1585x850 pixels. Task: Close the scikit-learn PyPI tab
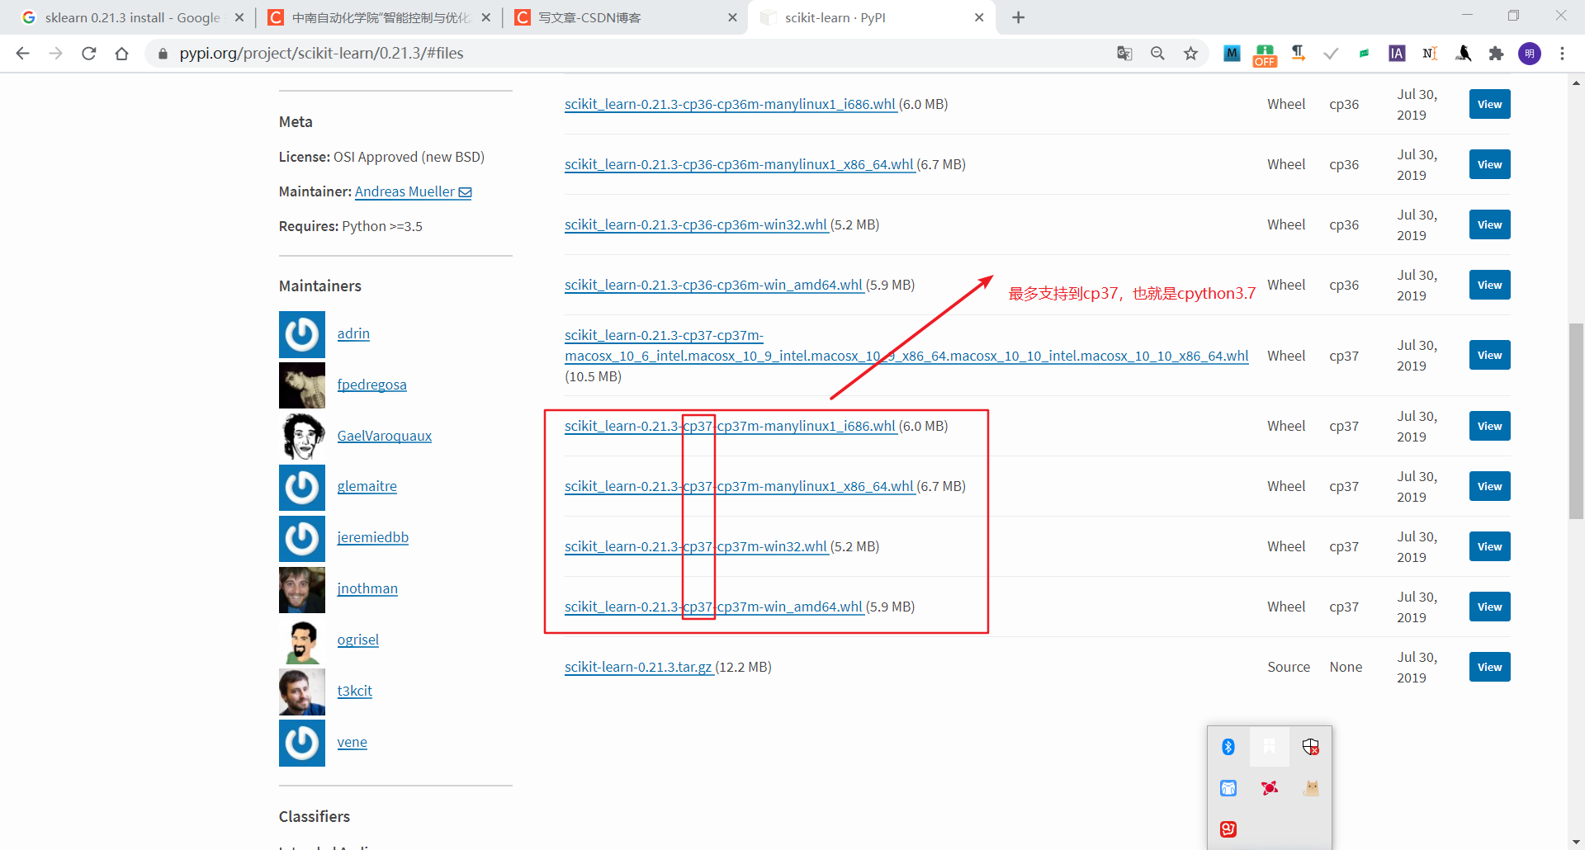(x=979, y=17)
